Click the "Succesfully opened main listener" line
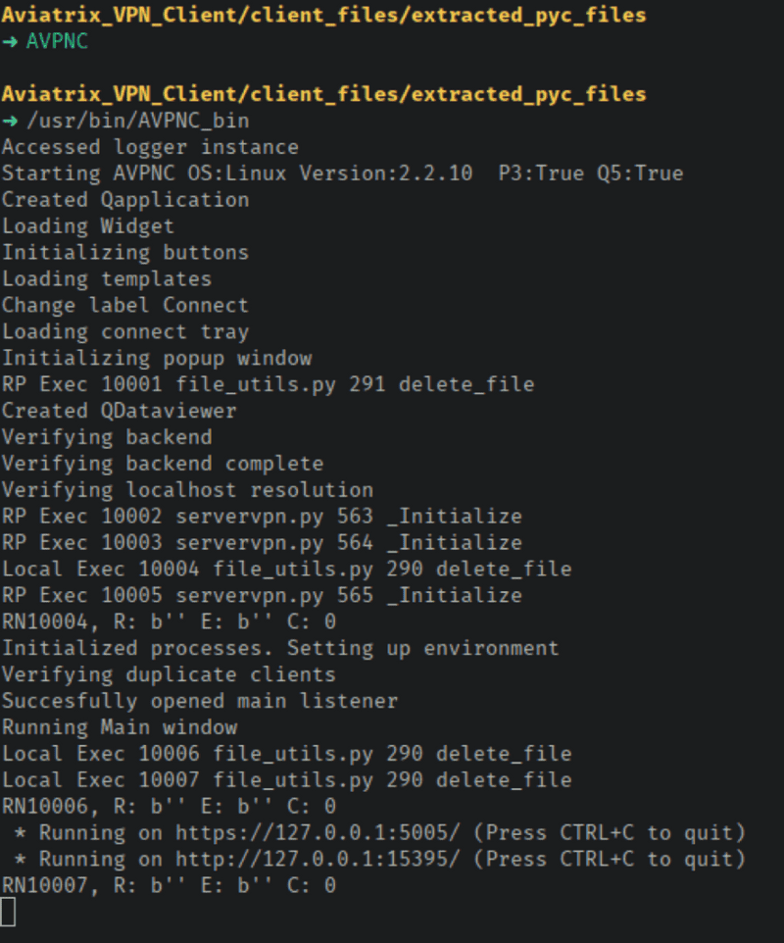 (200, 701)
